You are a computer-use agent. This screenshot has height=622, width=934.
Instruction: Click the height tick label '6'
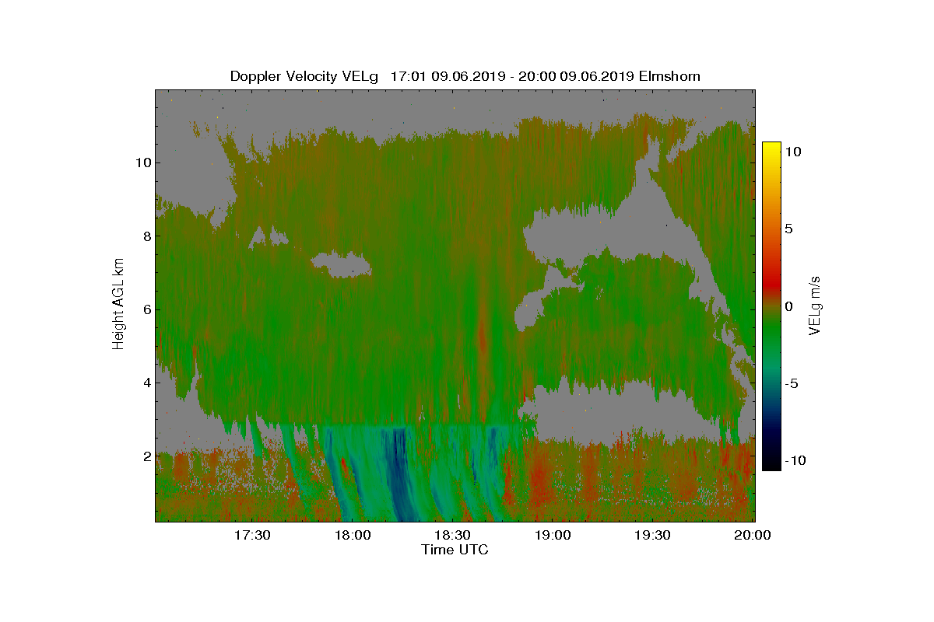click(146, 309)
